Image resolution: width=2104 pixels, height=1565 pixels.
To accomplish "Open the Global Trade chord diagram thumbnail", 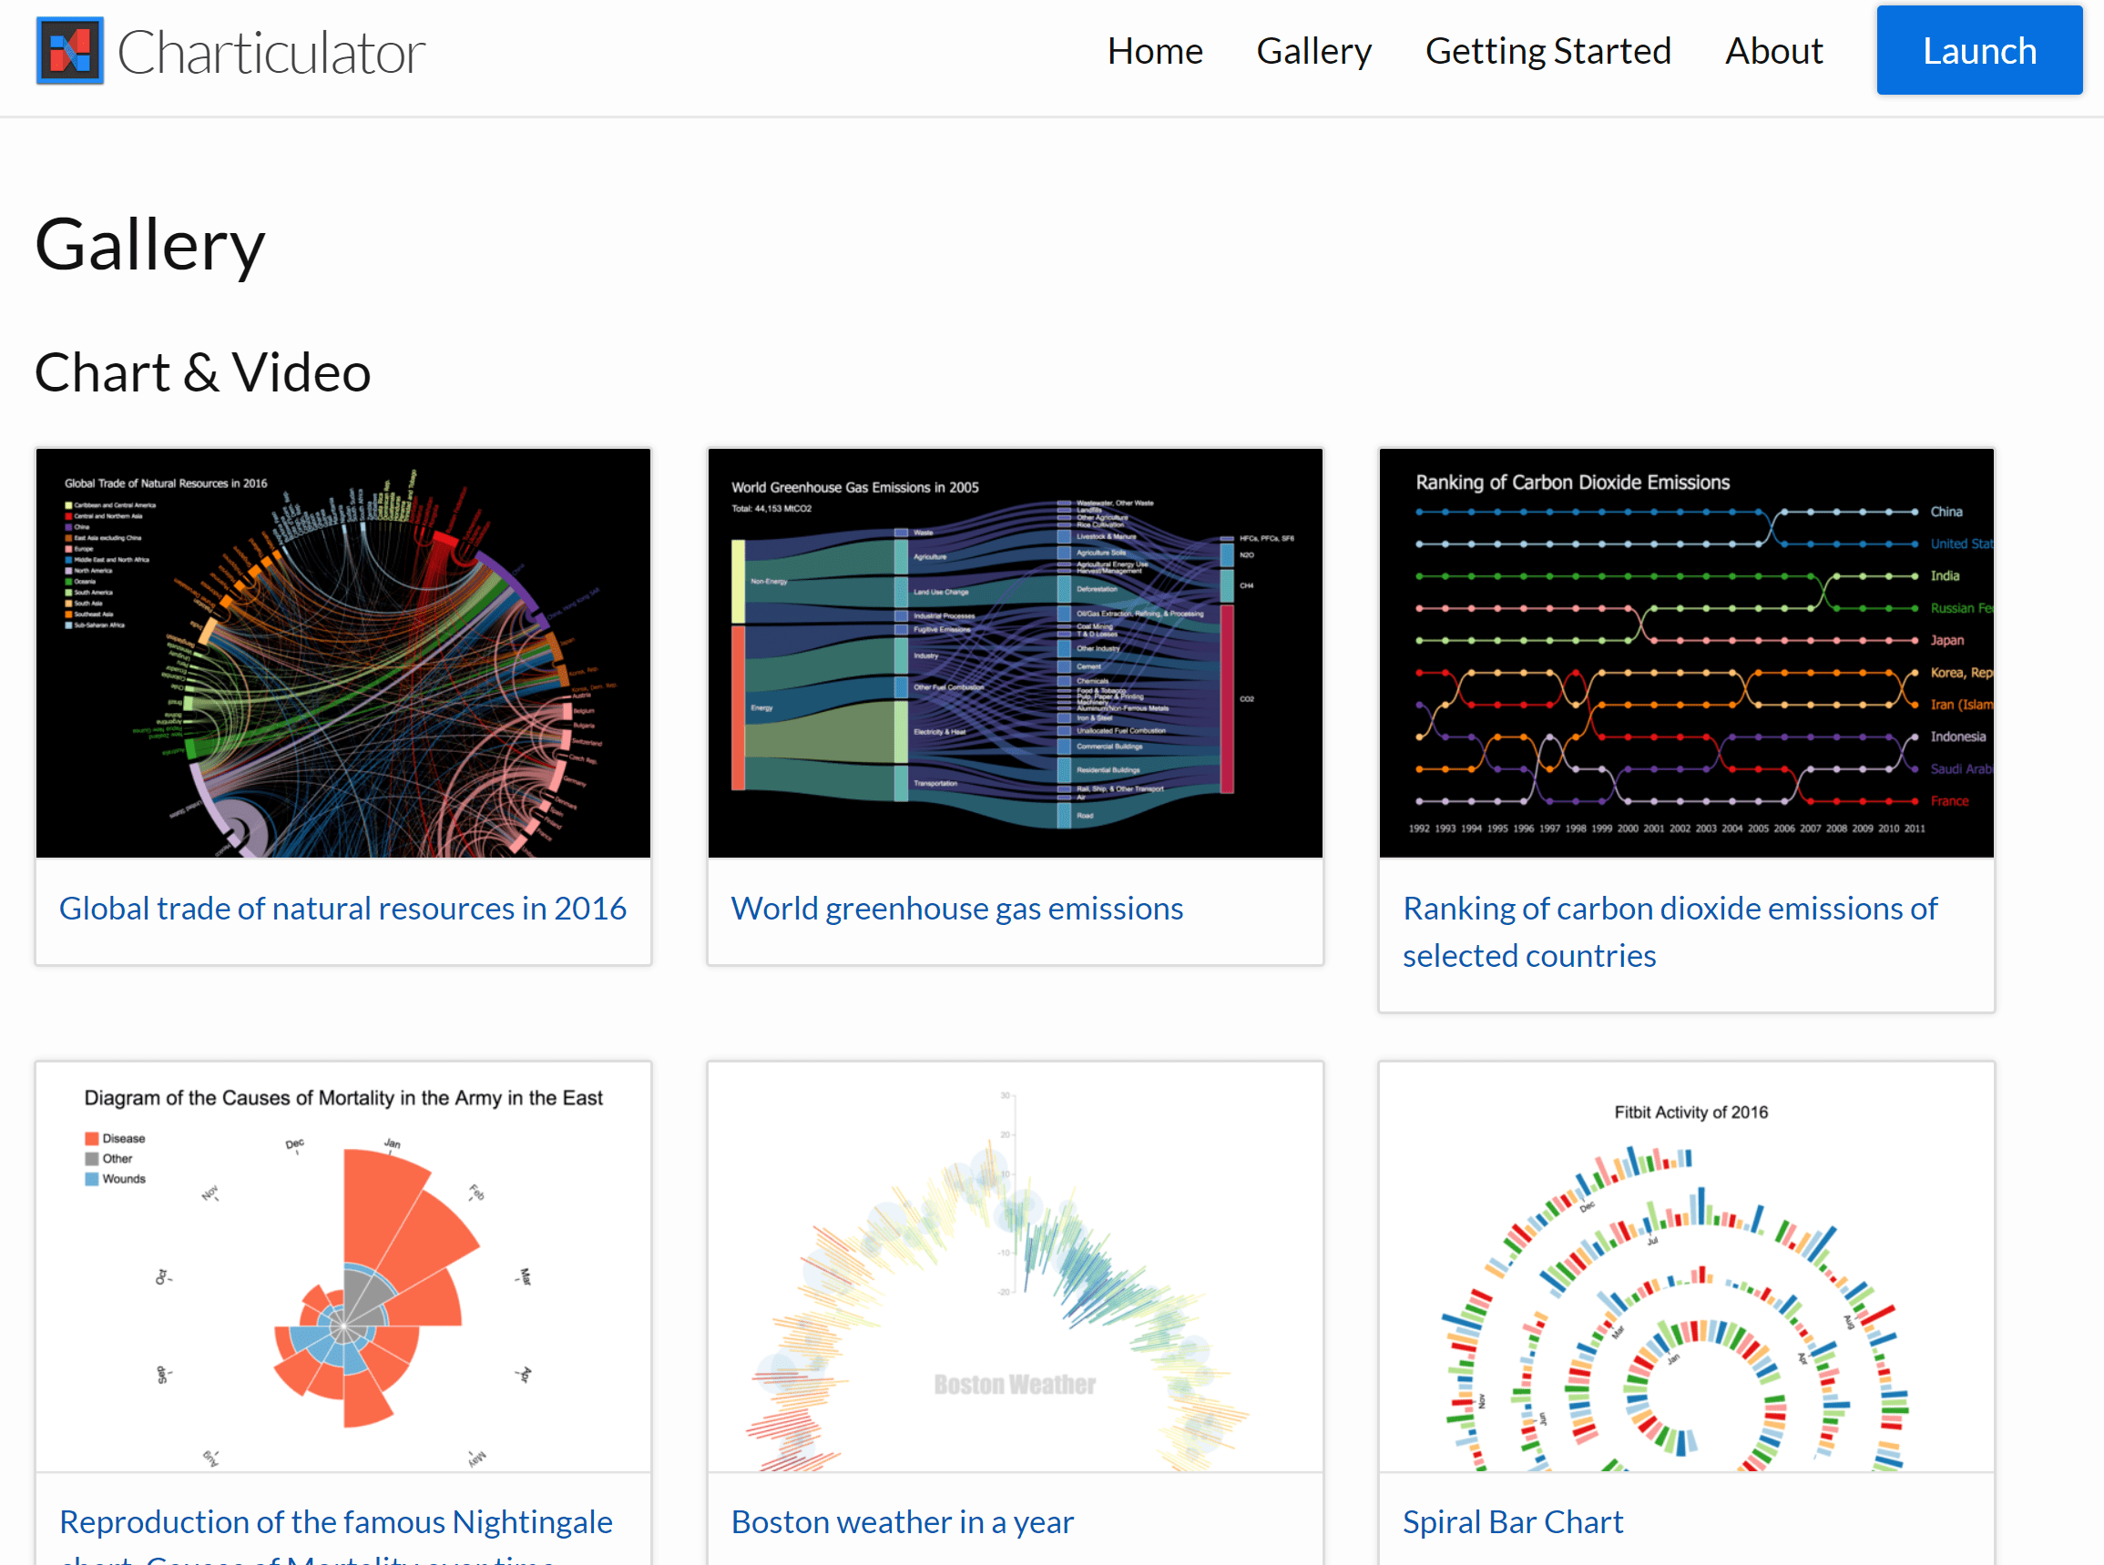I will click(x=343, y=654).
